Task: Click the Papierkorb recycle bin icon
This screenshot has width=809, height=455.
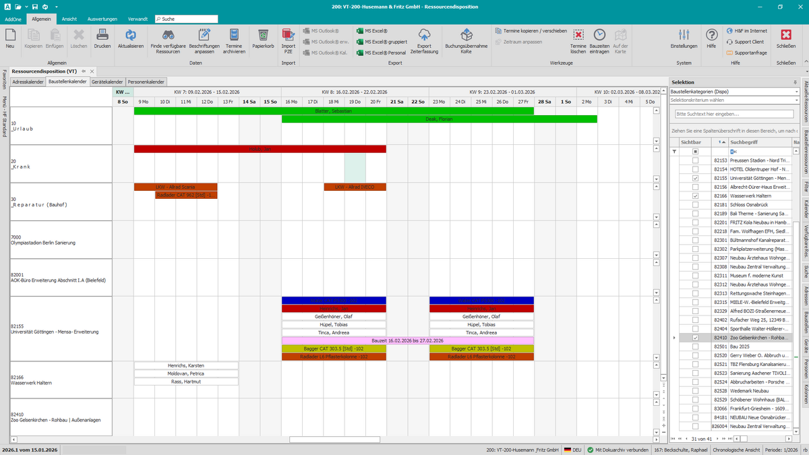Action: (x=263, y=36)
